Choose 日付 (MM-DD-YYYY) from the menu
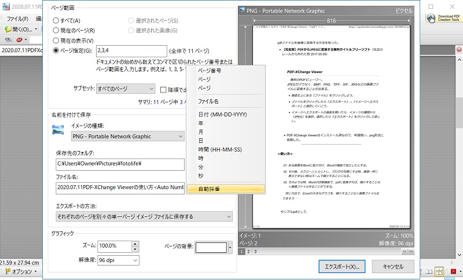Screen dimensions: 463x280 [226, 115]
